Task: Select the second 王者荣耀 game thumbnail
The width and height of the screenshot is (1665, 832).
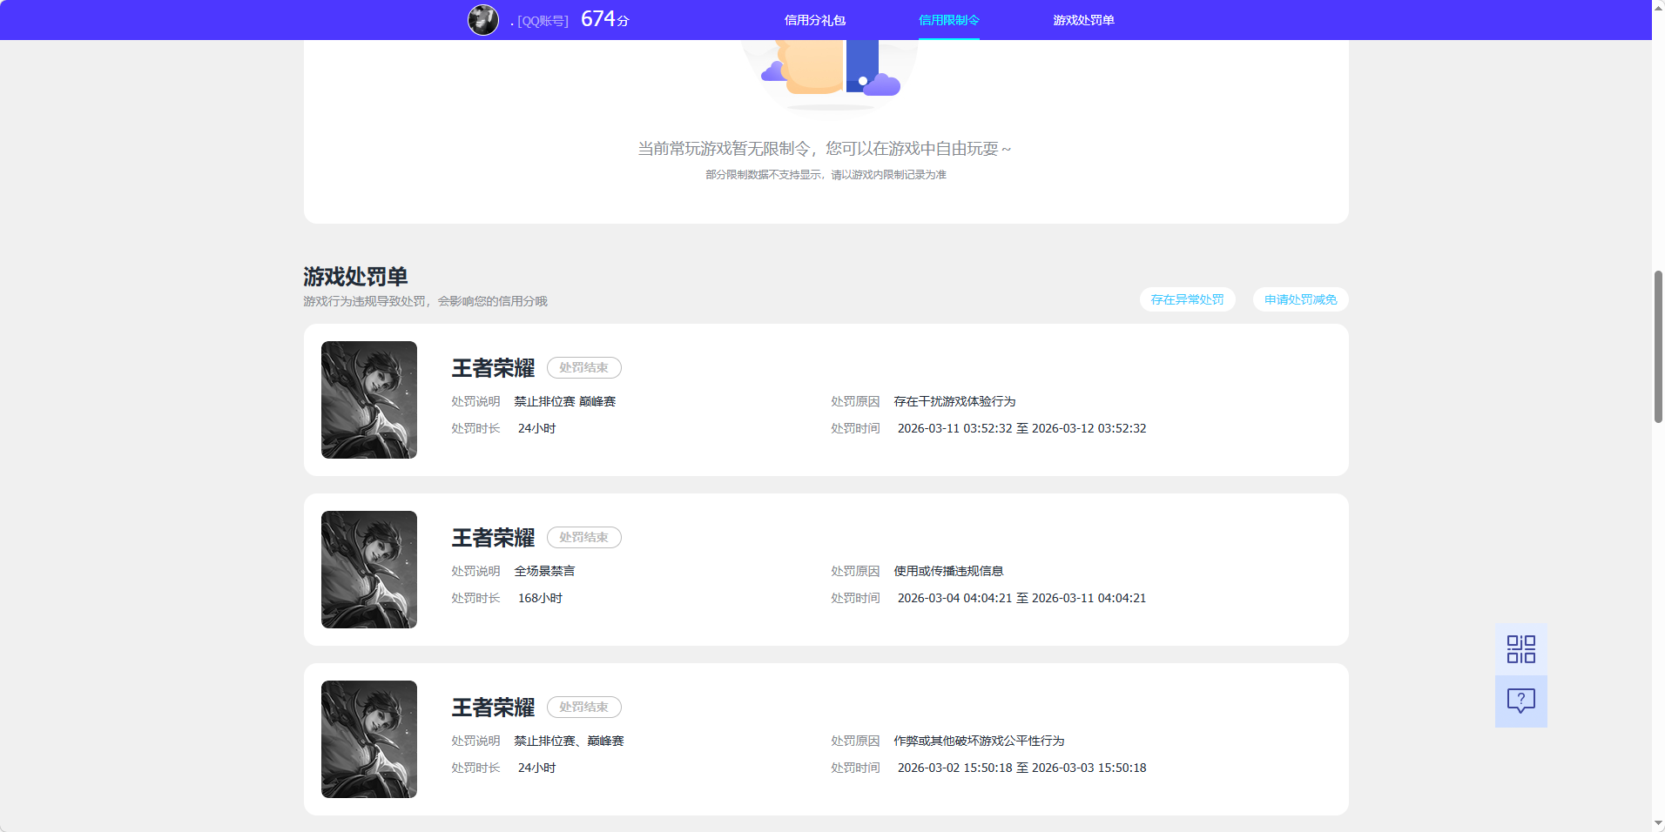Action: tap(368, 569)
